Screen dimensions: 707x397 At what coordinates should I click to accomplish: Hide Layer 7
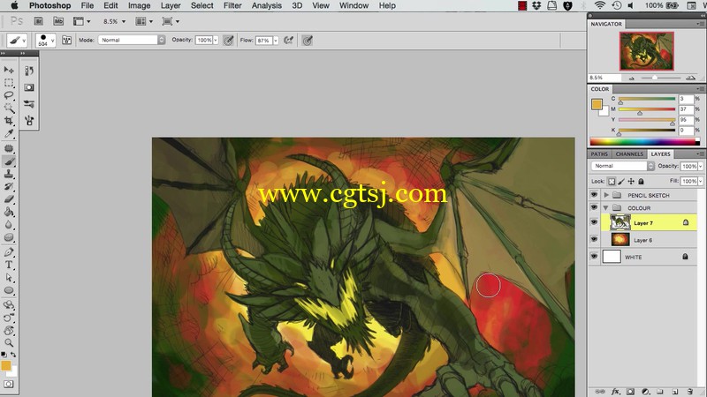pyautogui.click(x=594, y=222)
